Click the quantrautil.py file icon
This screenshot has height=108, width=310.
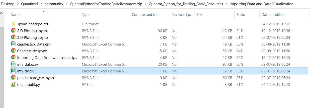coord(13,85)
